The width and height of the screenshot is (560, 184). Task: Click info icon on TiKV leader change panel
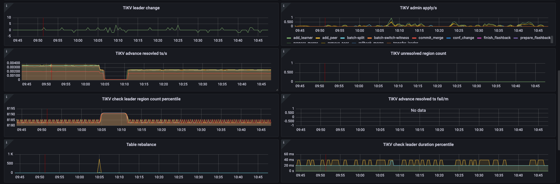[7, 6]
